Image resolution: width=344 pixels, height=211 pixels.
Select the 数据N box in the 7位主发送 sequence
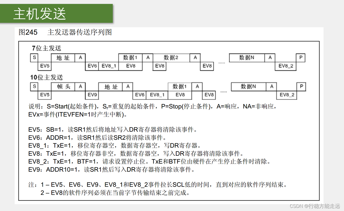point(247,58)
